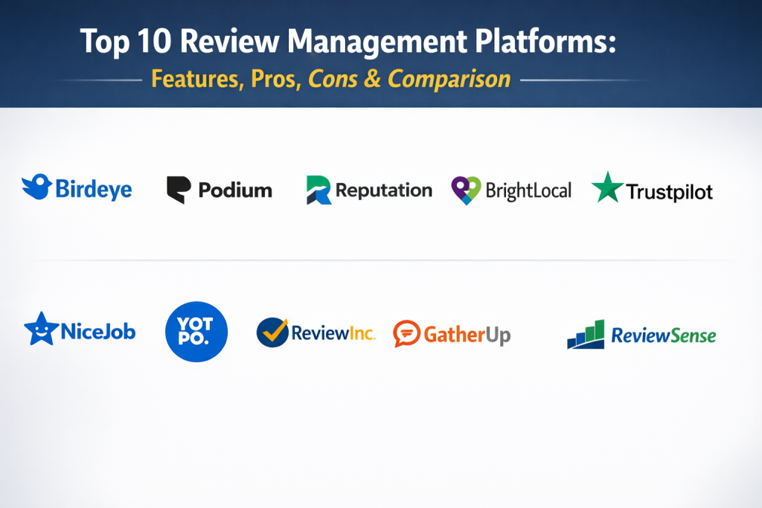762x508 pixels.
Task: Click the ReviewSense bar chart icon
Action: click(x=586, y=335)
